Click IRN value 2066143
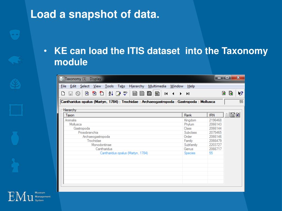Image resolution: width=282 pixels, height=211 pixels. pyautogui.click(x=215, y=124)
